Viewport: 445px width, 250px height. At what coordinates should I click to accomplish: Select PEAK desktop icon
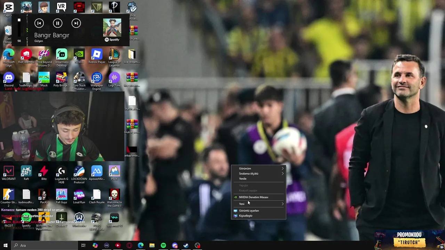114,173
